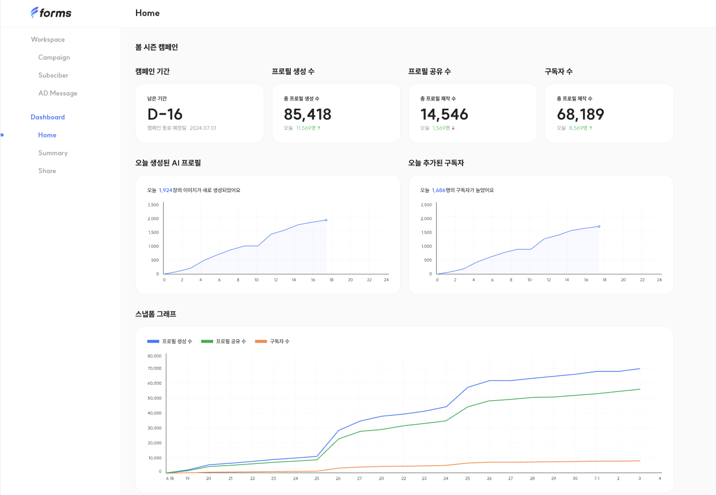Click the blue active indicator dot beside Home

(2, 135)
